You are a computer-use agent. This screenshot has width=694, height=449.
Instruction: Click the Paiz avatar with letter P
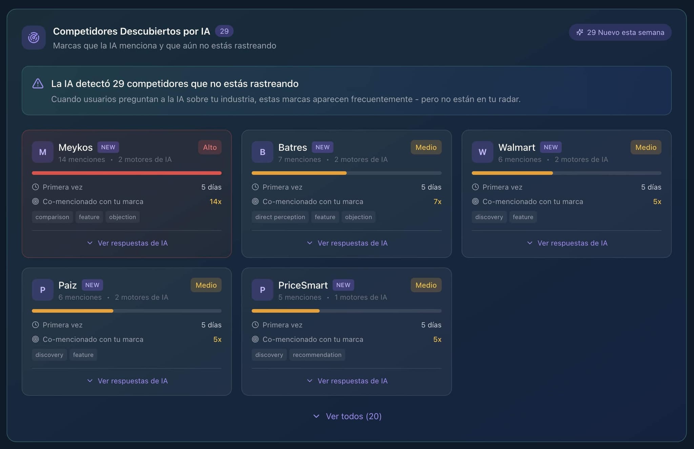tap(42, 290)
